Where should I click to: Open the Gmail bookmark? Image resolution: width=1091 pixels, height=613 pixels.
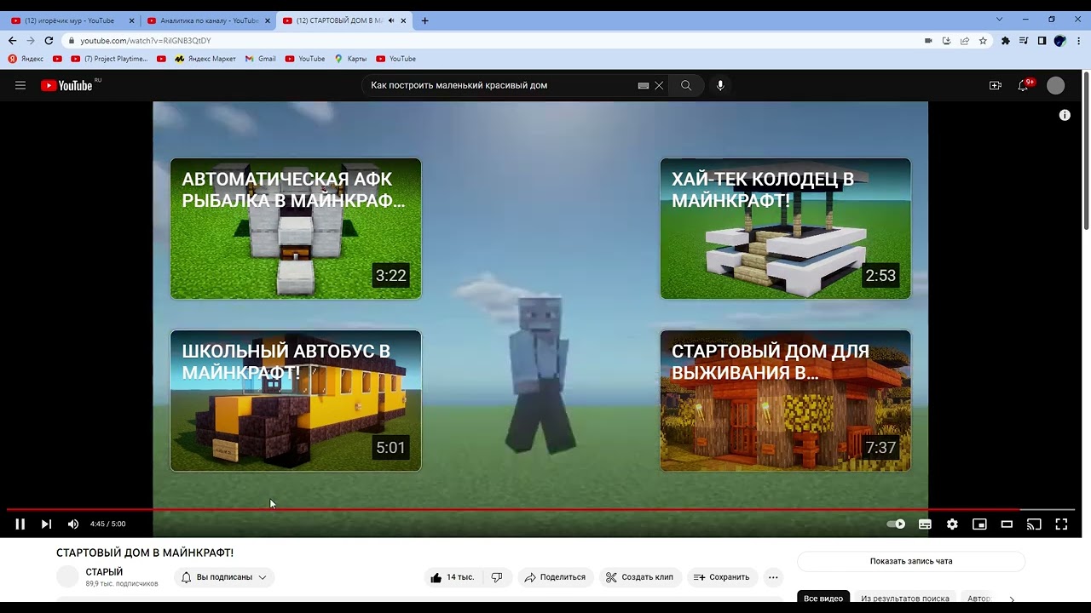261,59
